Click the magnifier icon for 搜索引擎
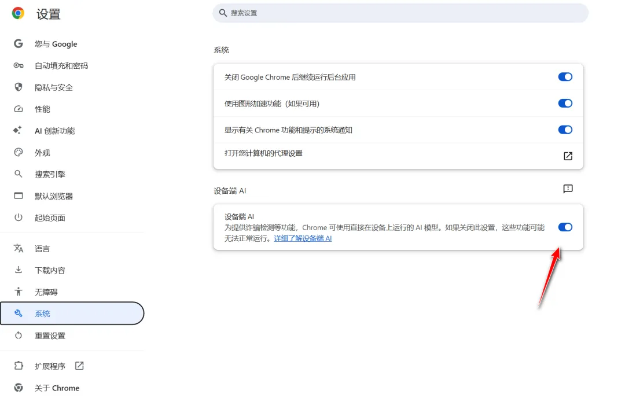The image size is (625, 402). [18, 174]
